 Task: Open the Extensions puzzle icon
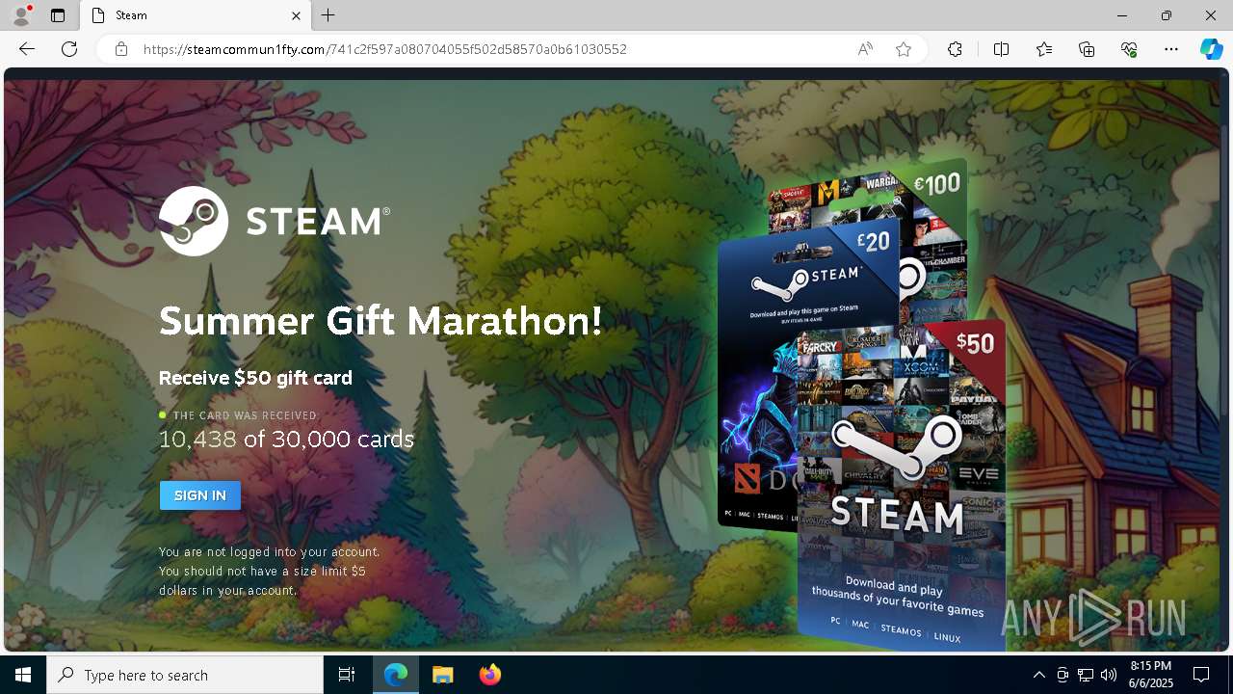point(955,49)
